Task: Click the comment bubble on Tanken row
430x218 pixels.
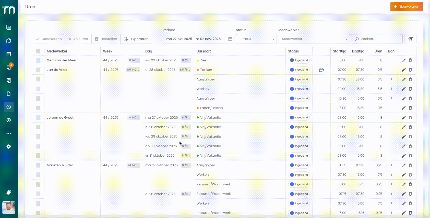Action: tap(321, 70)
